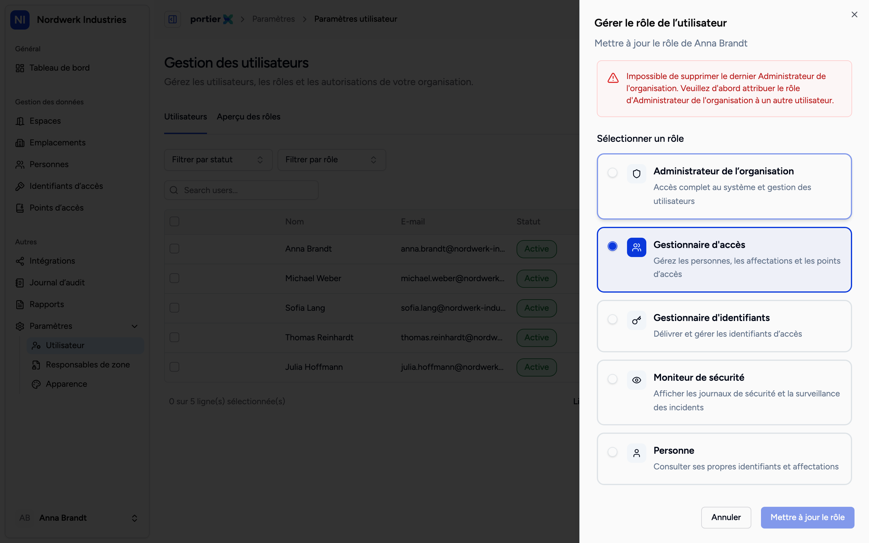Select the Administrateur de l'organisation radio button

(x=613, y=172)
